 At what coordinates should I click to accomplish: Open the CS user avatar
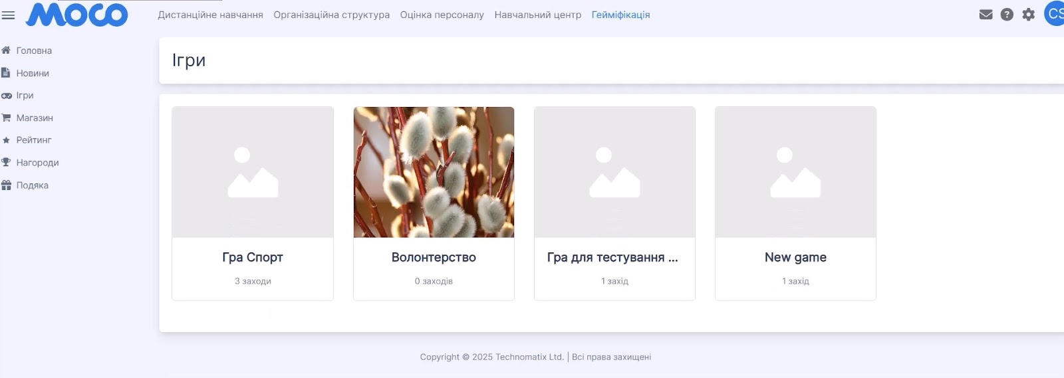point(1055,14)
